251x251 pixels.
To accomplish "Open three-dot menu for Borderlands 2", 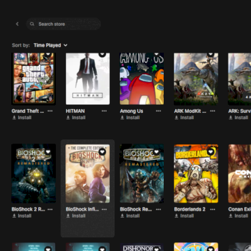I will (213, 209).
